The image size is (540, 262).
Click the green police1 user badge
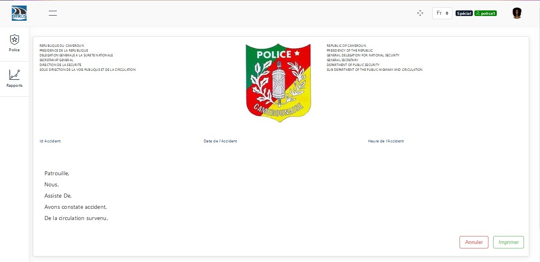(486, 13)
